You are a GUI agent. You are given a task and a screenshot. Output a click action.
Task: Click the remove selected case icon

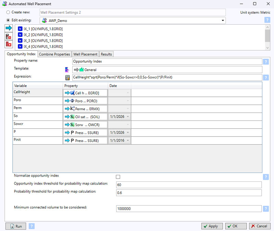[9, 36]
